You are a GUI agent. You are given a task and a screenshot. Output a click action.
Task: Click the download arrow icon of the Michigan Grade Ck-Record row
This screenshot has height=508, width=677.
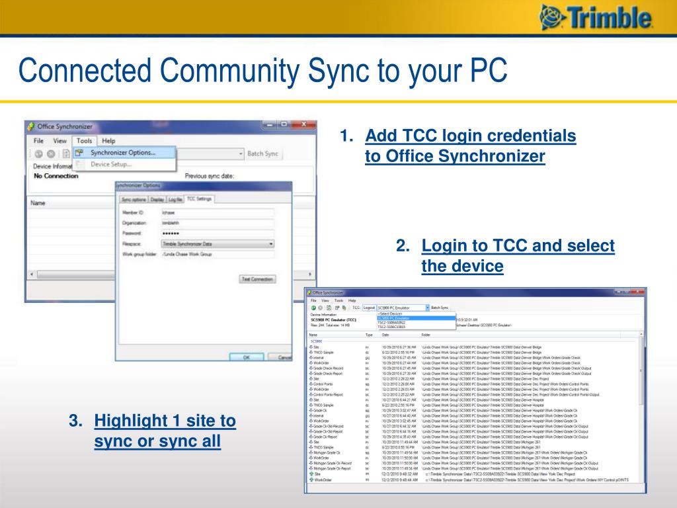pos(311,463)
